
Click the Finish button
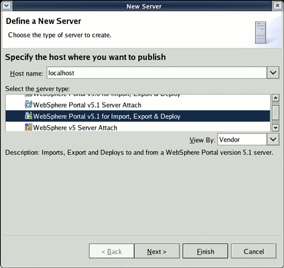pyautogui.click(x=206, y=251)
